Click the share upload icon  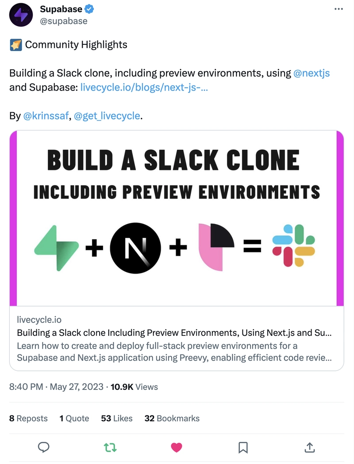click(309, 447)
